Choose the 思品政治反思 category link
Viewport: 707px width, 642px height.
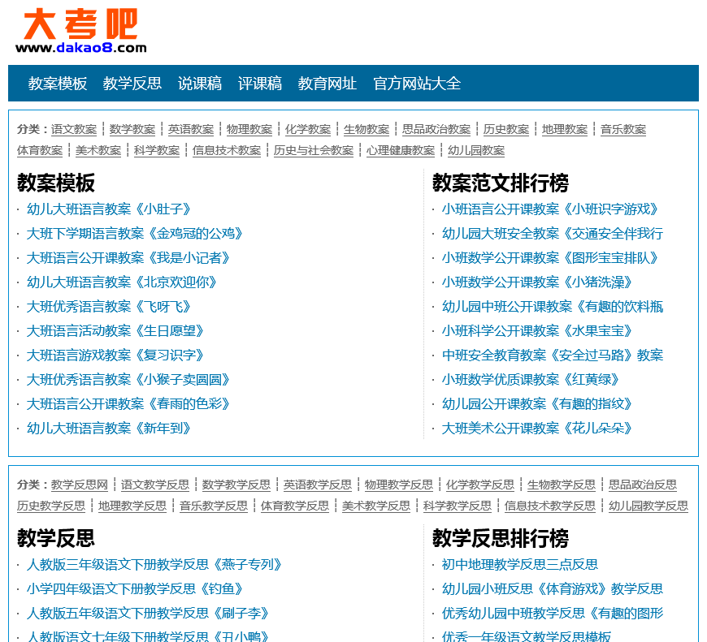click(643, 485)
